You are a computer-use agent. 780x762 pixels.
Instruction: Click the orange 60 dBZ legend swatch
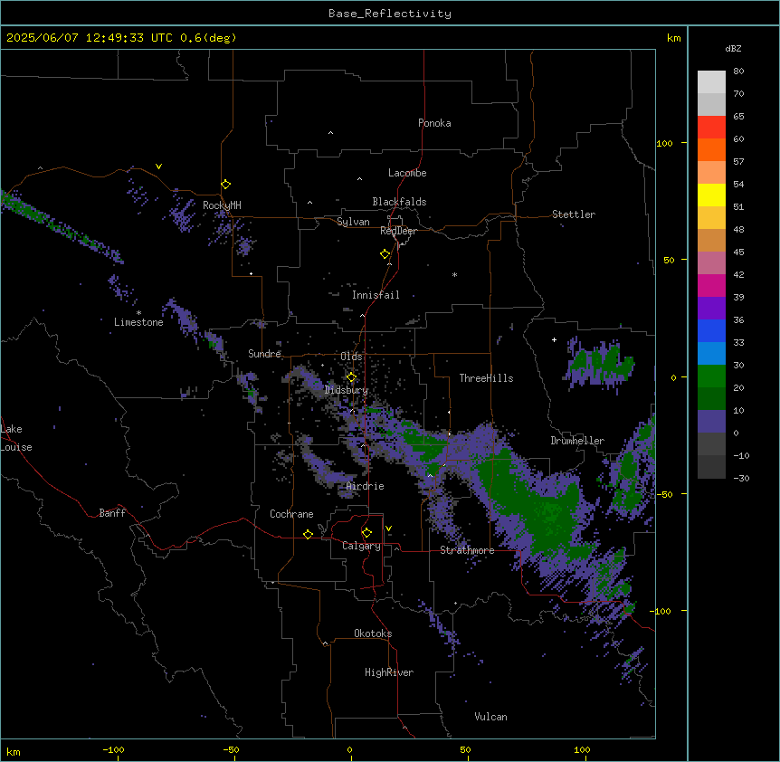click(x=711, y=149)
